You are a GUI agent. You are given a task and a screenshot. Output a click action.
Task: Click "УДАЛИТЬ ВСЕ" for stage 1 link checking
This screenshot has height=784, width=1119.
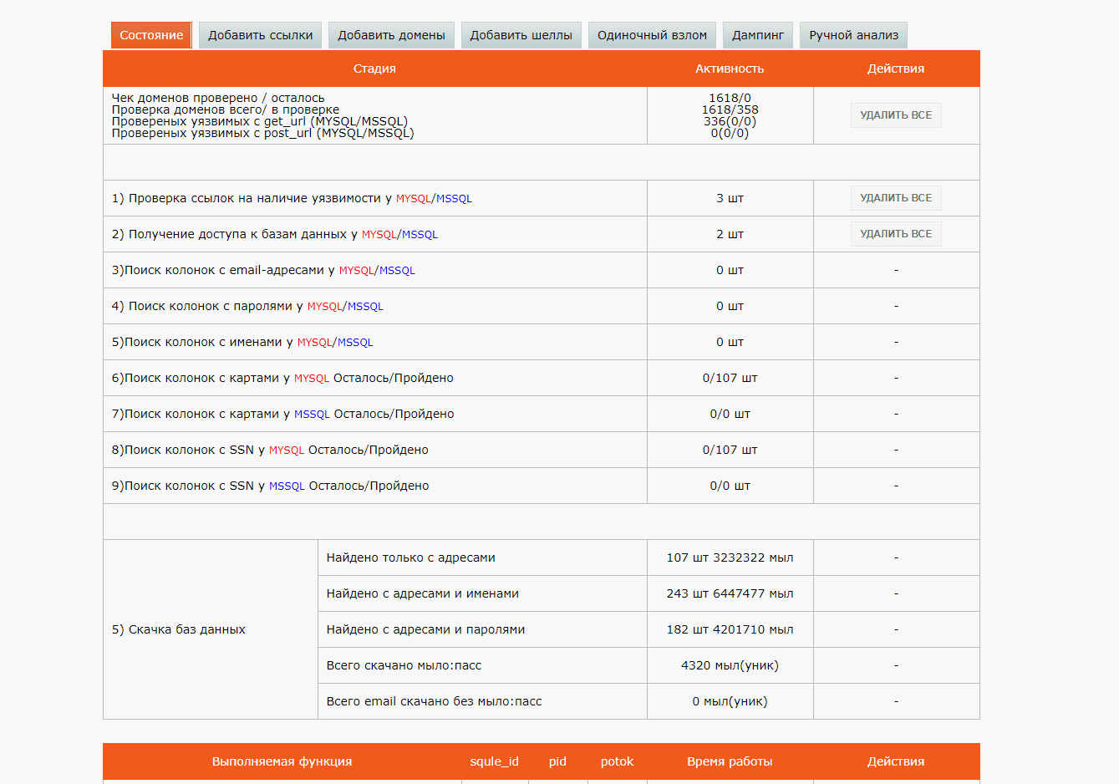896,198
